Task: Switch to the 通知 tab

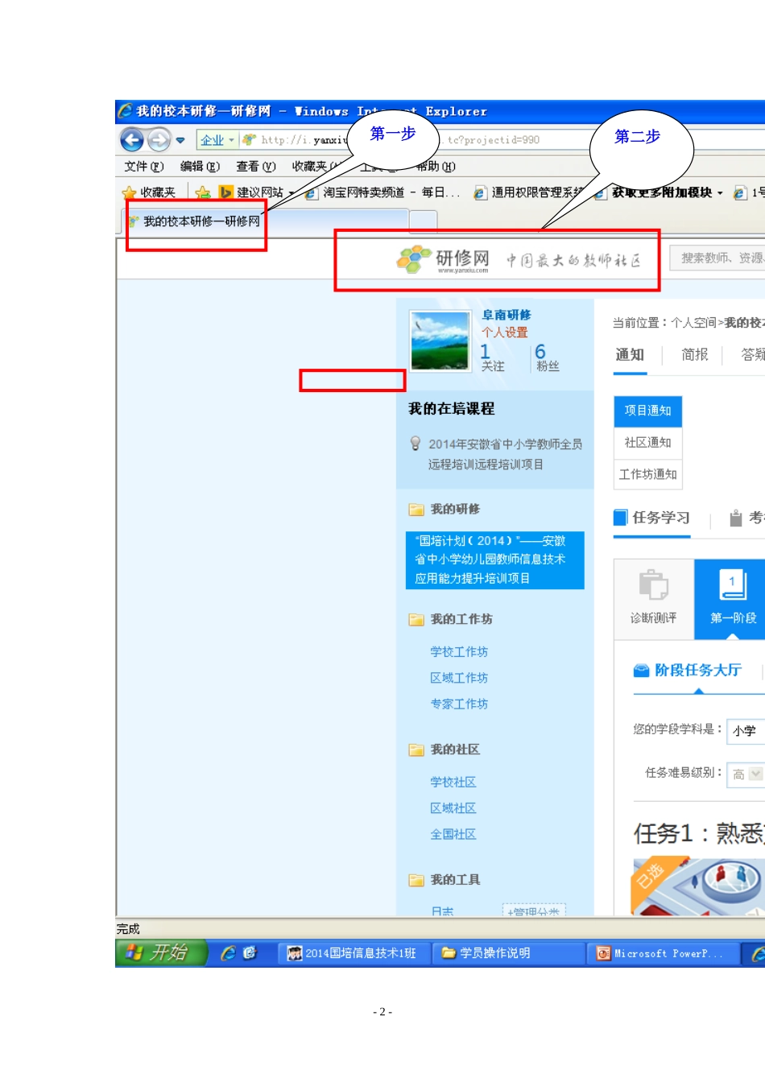Action: [630, 355]
